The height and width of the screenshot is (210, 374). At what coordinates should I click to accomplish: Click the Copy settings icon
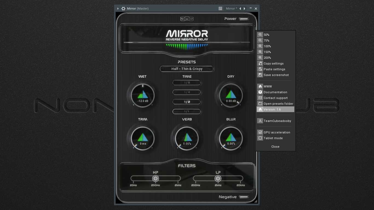(x=260, y=63)
